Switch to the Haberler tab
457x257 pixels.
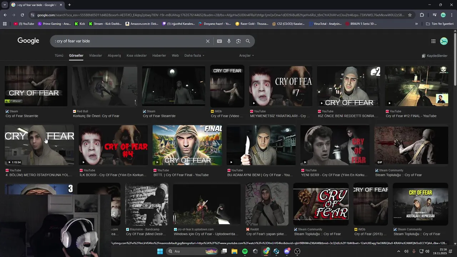(x=159, y=56)
